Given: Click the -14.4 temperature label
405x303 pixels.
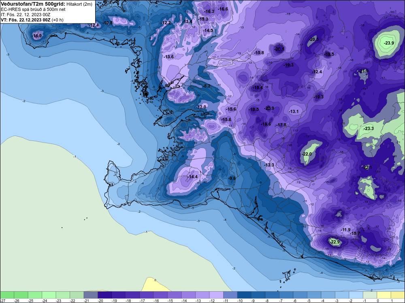Looking at the screenshot, I should click(x=192, y=177).
